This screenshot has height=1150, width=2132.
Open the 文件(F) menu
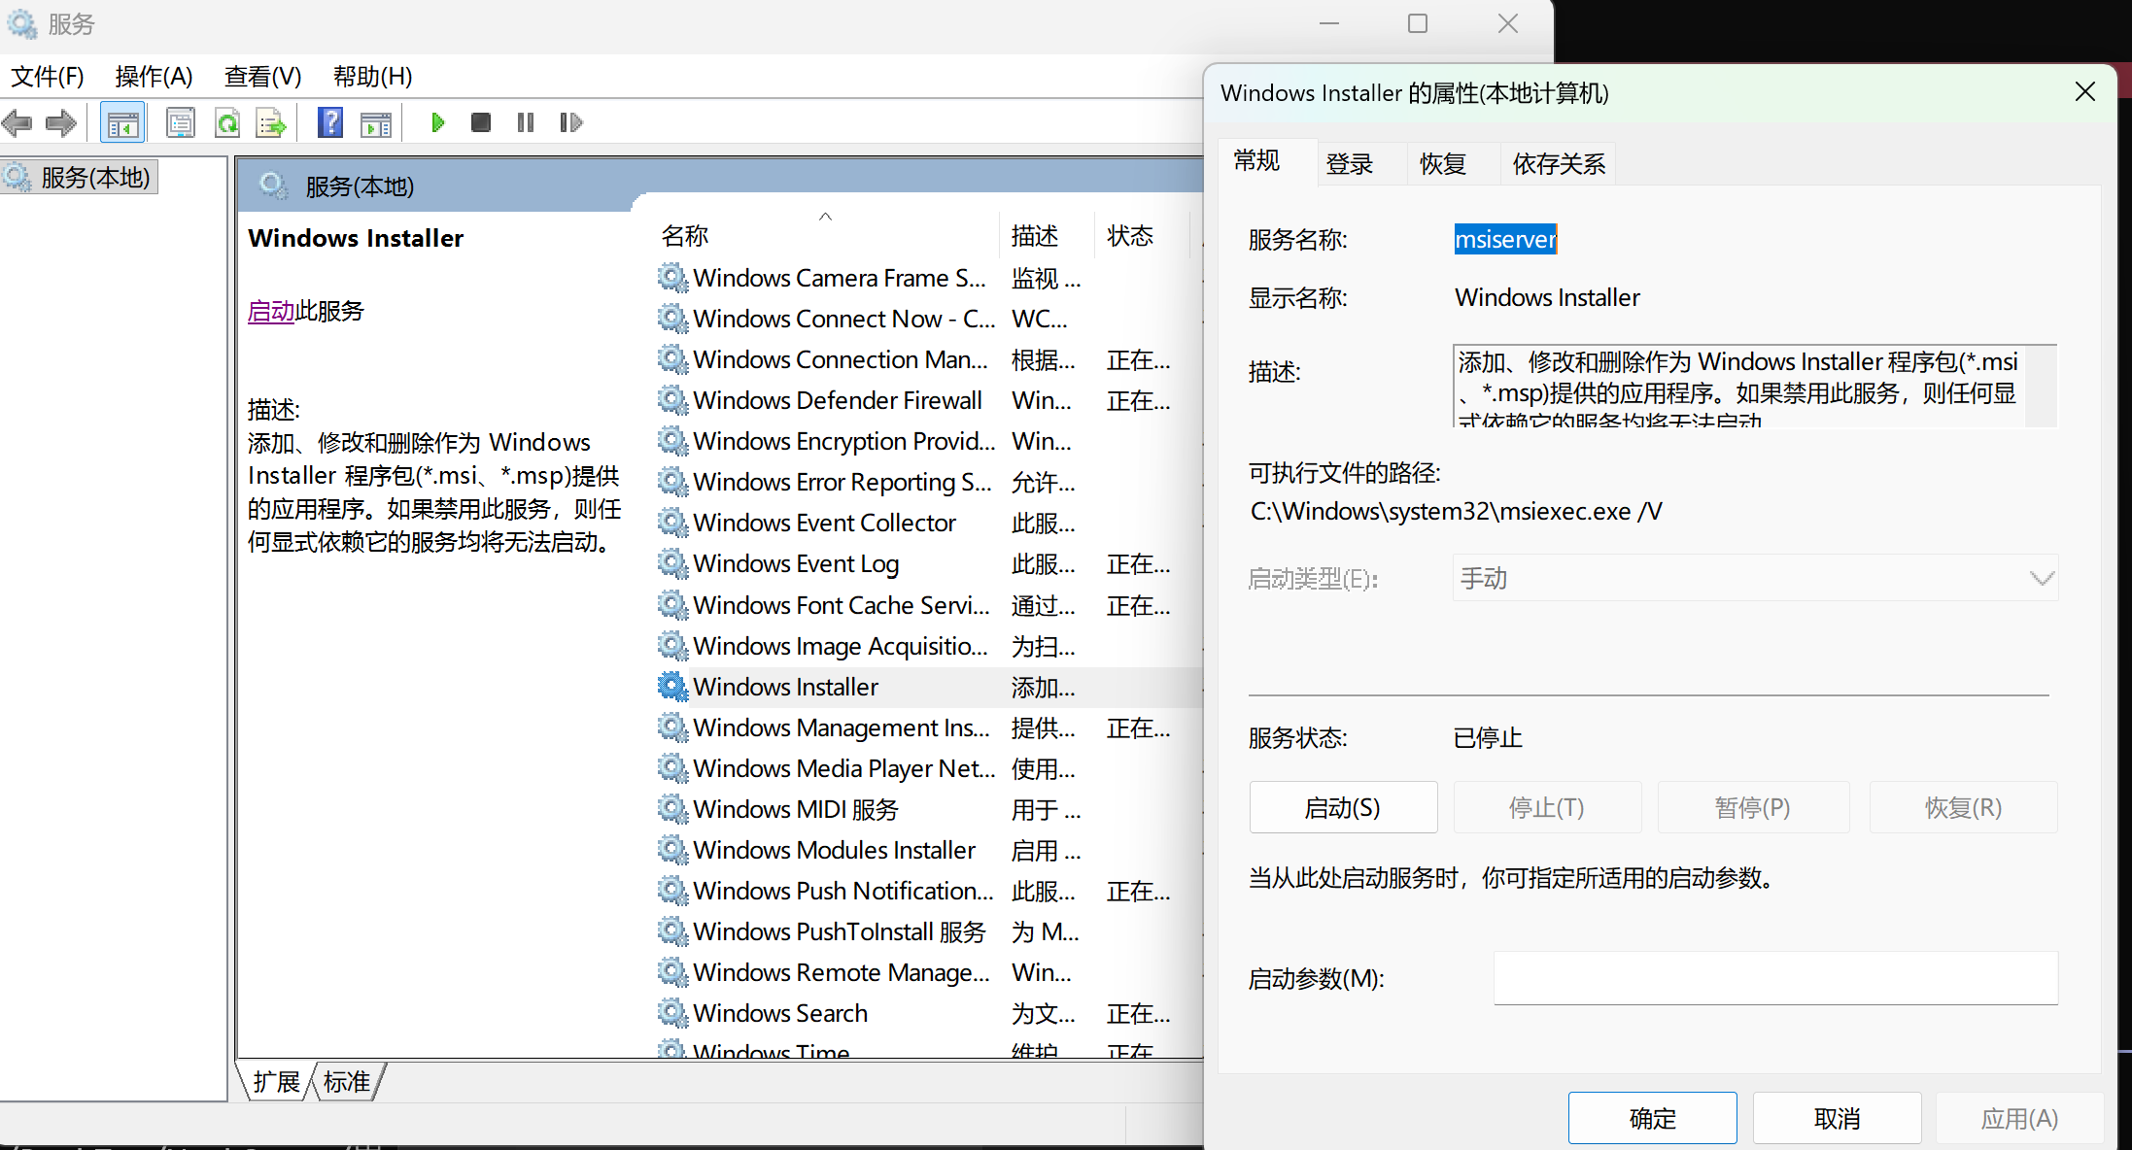(x=48, y=76)
